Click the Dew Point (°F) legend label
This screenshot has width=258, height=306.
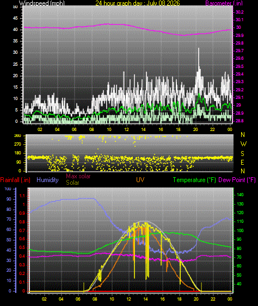pos(237,180)
